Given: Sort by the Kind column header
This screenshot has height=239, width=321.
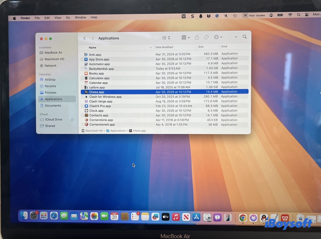Looking at the screenshot, I should [224, 47].
